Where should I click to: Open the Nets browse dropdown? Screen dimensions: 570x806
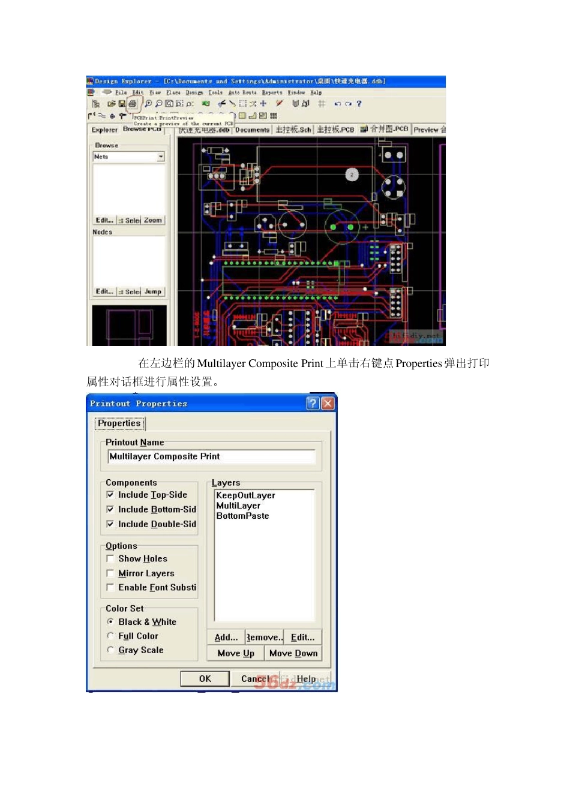point(161,157)
